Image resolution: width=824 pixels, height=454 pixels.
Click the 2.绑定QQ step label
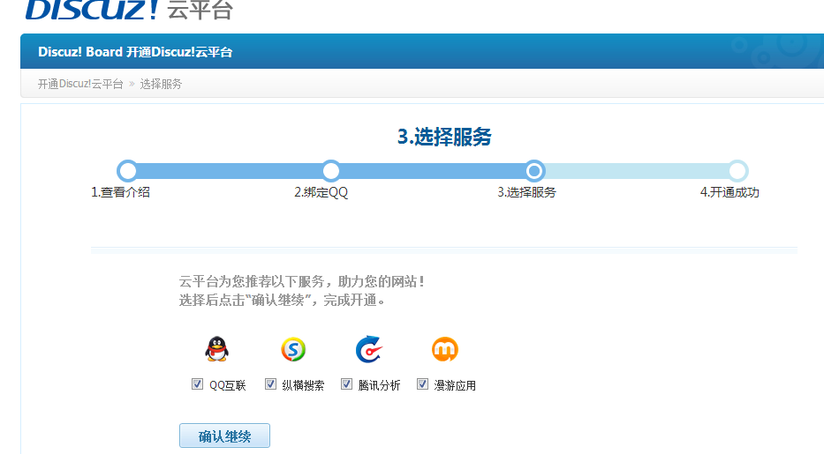tap(321, 192)
